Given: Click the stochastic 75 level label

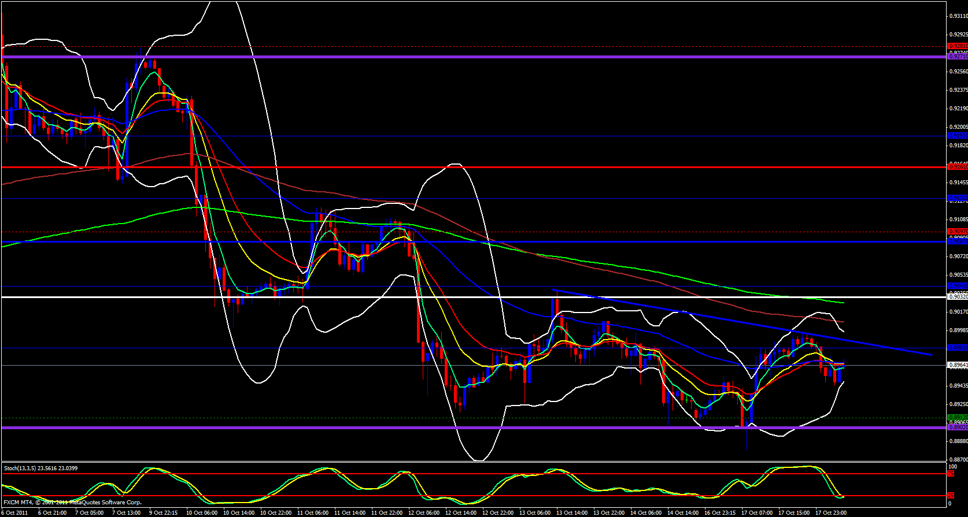Looking at the screenshot, I should coord(950,474).
